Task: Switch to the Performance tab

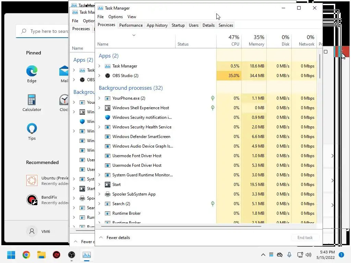Action: click(x=131, y=25)
